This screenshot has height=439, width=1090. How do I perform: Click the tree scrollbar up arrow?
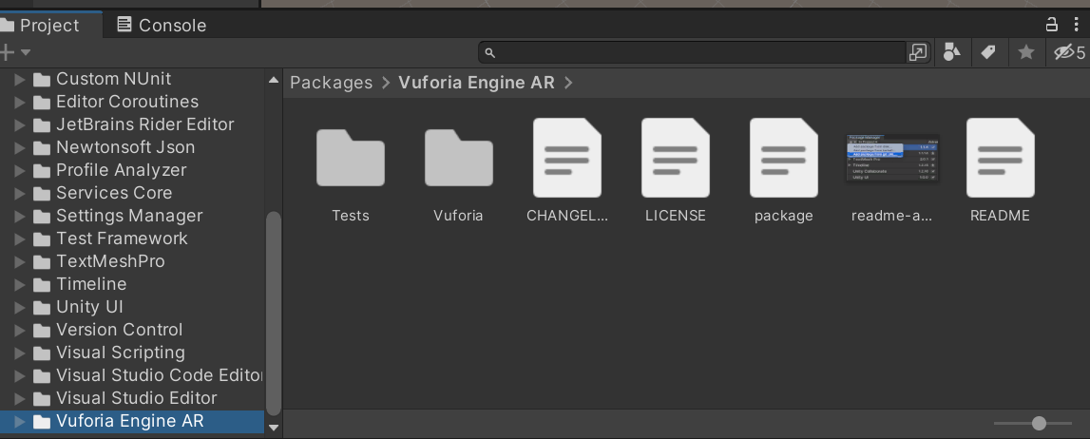(274, 80)
